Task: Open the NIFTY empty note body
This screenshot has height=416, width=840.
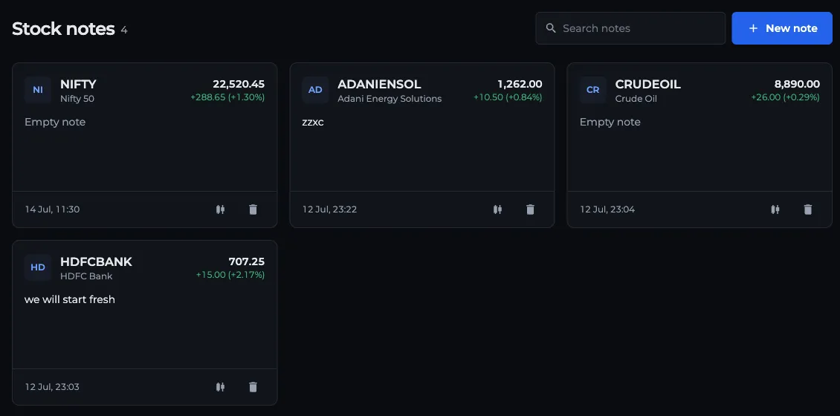Action: 55,122
